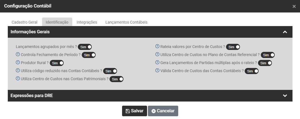Disable the Produtor Rural switch

coord(57,63)
